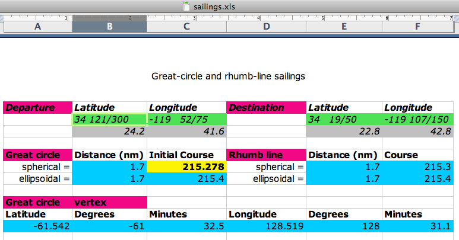Click the Rhumb line header cell
The width and height of the screenshot is (459, 240).
pos(266,155)
